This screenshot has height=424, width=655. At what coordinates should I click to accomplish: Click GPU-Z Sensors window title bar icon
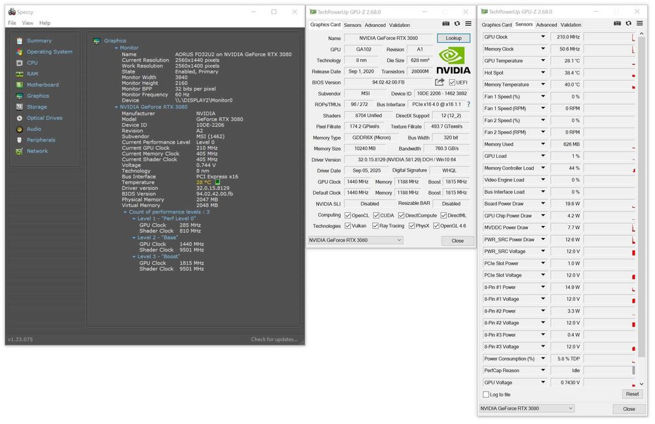pos(485,12)
